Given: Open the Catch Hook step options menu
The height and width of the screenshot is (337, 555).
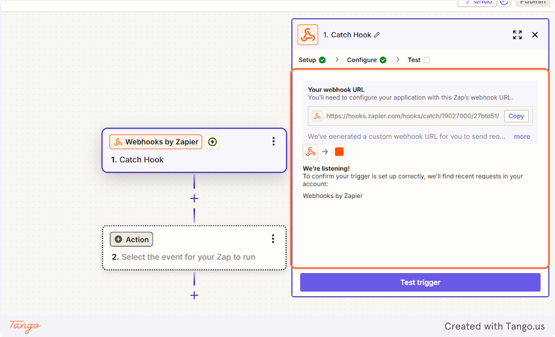Looking at the screenshot, I should pyautogui.click(x=273, y=141).
